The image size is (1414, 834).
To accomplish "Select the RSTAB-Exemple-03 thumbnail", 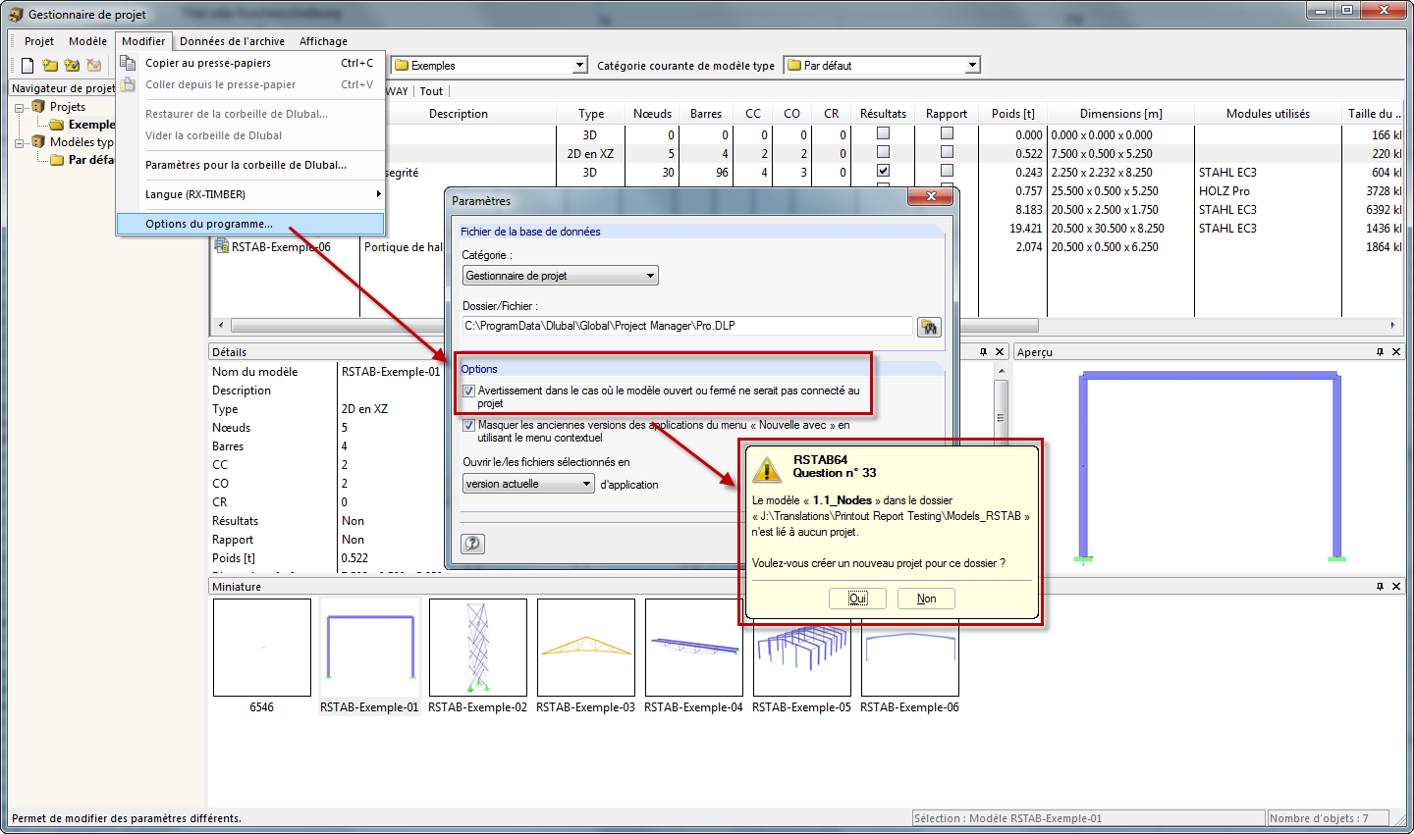I will pos(586,648).
